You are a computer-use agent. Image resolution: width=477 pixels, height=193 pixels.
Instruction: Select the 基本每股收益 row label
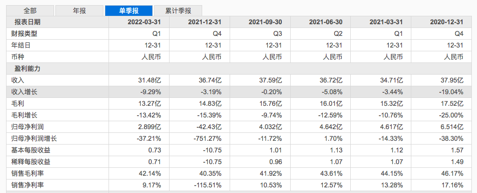[31, 150]
